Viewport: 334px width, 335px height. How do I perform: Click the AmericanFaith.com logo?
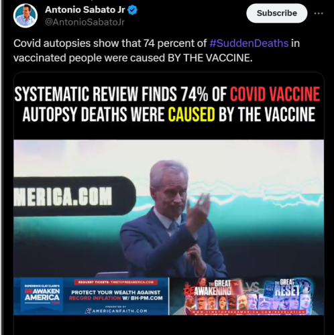point(116,311)
